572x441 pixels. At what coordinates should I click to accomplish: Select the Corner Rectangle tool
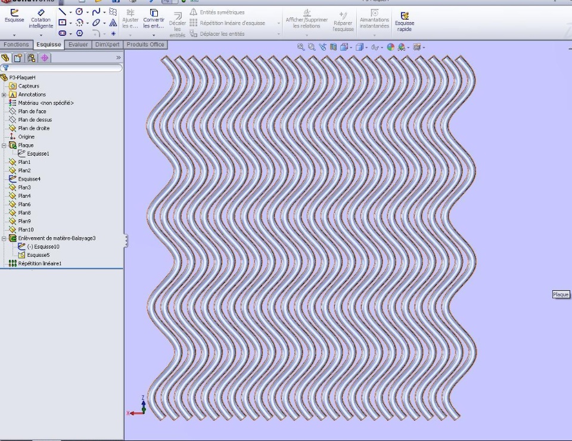[63, 23]
